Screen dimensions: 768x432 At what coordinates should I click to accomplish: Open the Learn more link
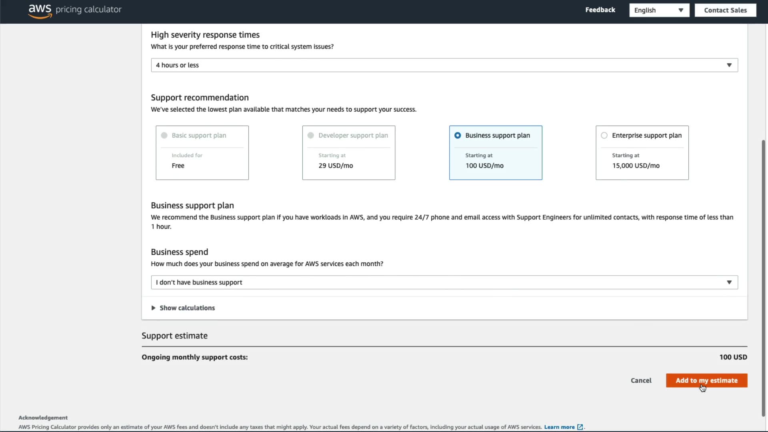(x=559, y=427)
